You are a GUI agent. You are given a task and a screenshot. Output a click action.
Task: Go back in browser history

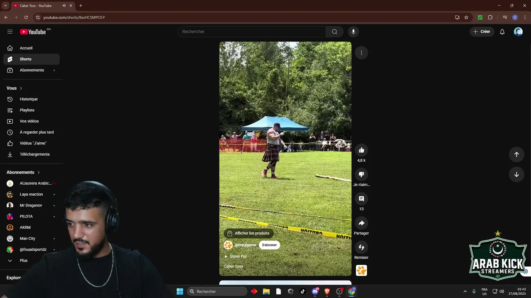point(6,17)
